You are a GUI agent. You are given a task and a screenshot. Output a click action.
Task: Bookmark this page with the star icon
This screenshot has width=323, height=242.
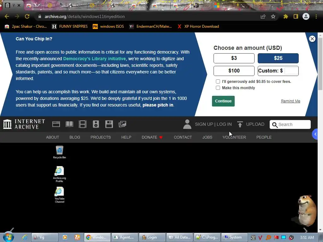[x=273, y=16]
